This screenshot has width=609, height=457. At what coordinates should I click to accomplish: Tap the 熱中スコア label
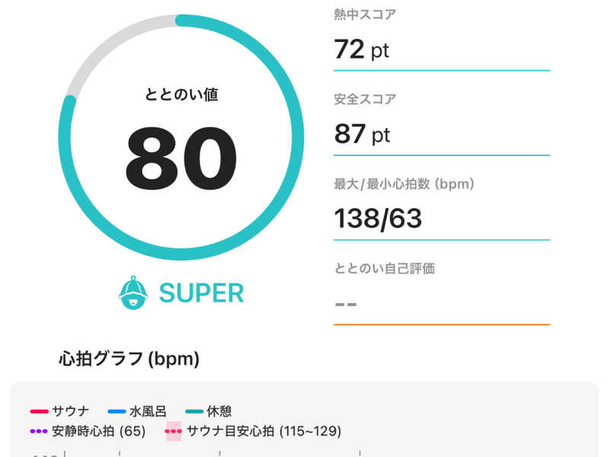(x=365, y=14)
